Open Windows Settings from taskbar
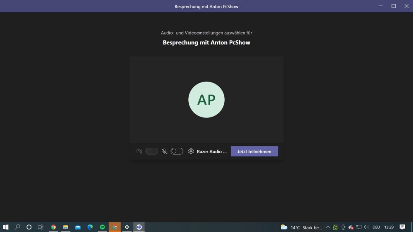Image resolution: width=413 pixels, height=232 pixels. click(127, 227)
